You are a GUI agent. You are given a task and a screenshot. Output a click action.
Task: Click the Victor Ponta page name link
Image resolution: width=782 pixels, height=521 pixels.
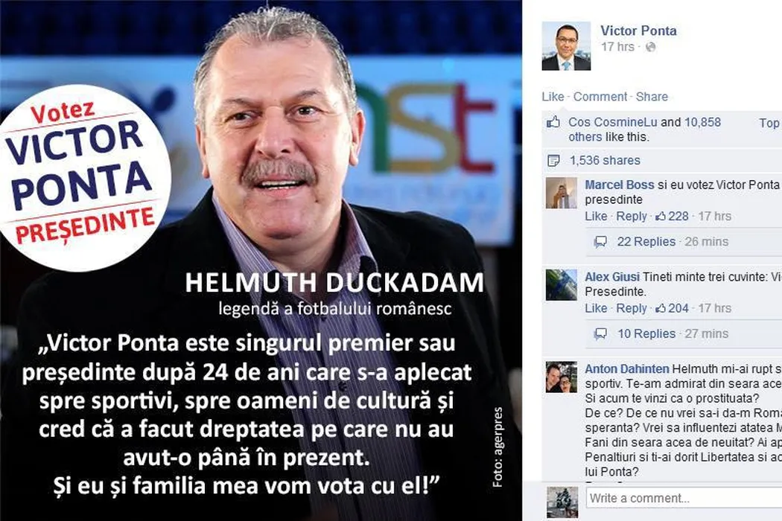click(x=638, y=31)
